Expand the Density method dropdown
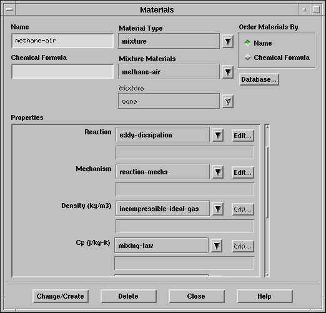The height and width of the screenshot is (313, 326). [x=218, y=209]
